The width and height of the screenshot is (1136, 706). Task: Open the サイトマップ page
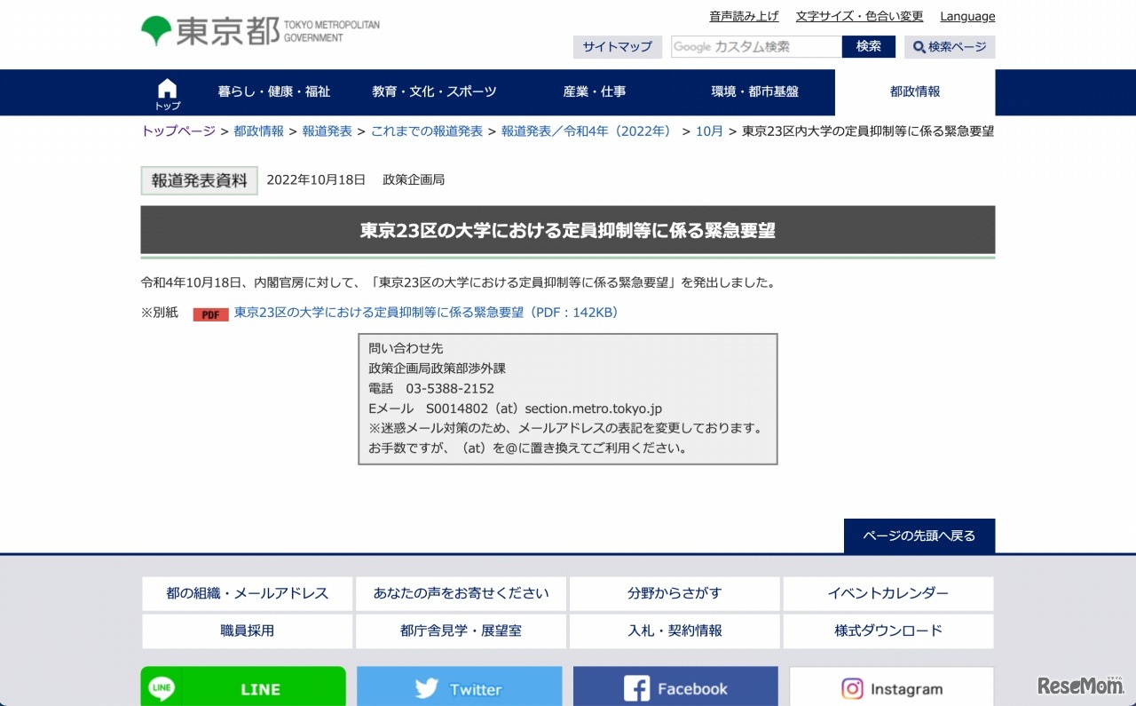coord(617,47)
